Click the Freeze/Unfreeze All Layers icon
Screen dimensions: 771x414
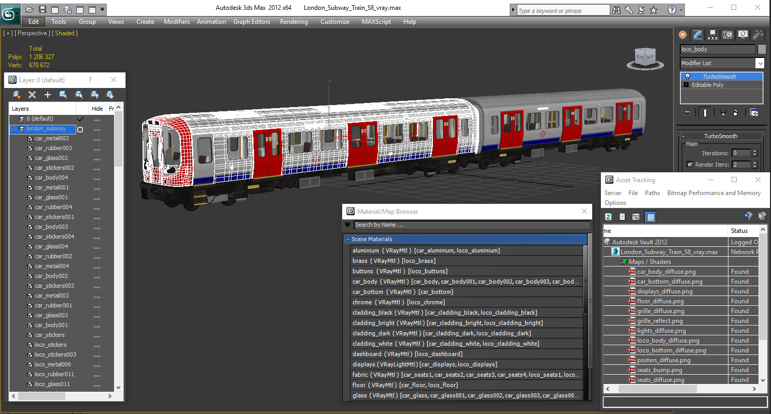[110, 95]
